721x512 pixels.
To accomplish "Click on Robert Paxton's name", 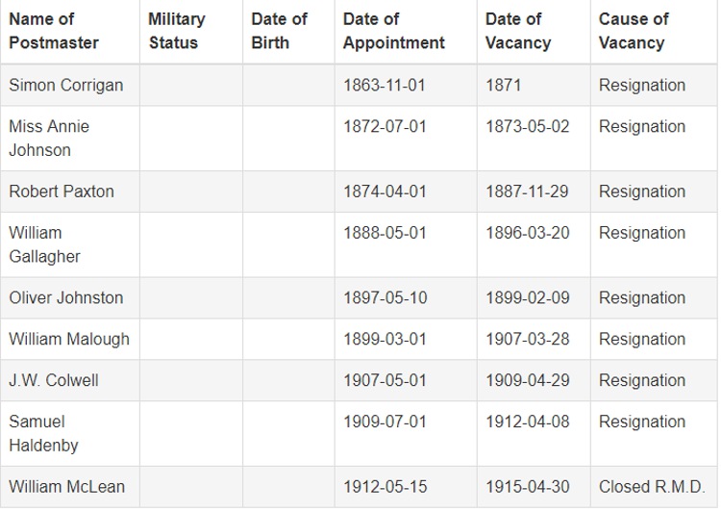I will (x=62, y=192).
